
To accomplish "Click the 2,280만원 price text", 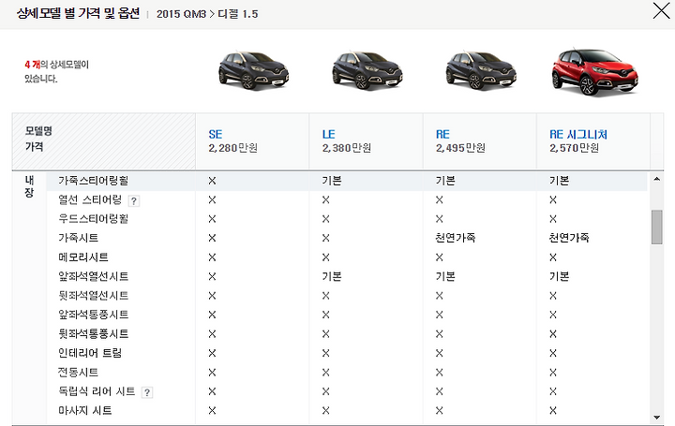I will [232, 148].
